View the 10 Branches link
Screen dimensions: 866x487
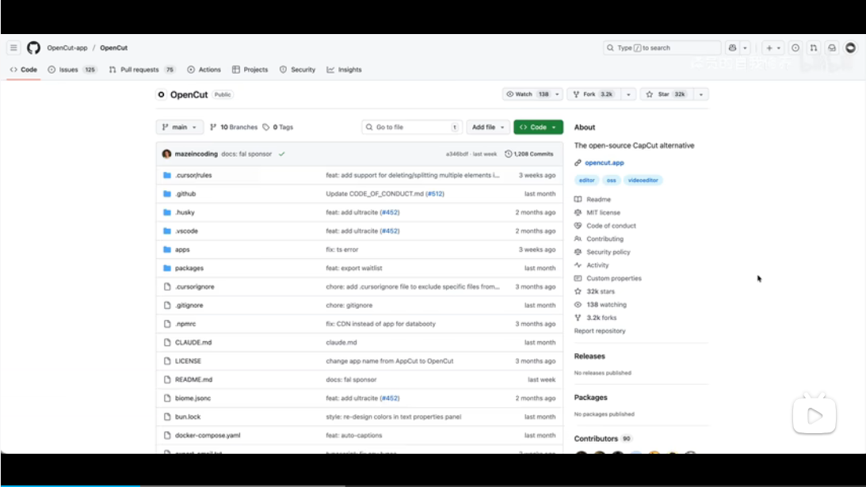pos(234,127)
